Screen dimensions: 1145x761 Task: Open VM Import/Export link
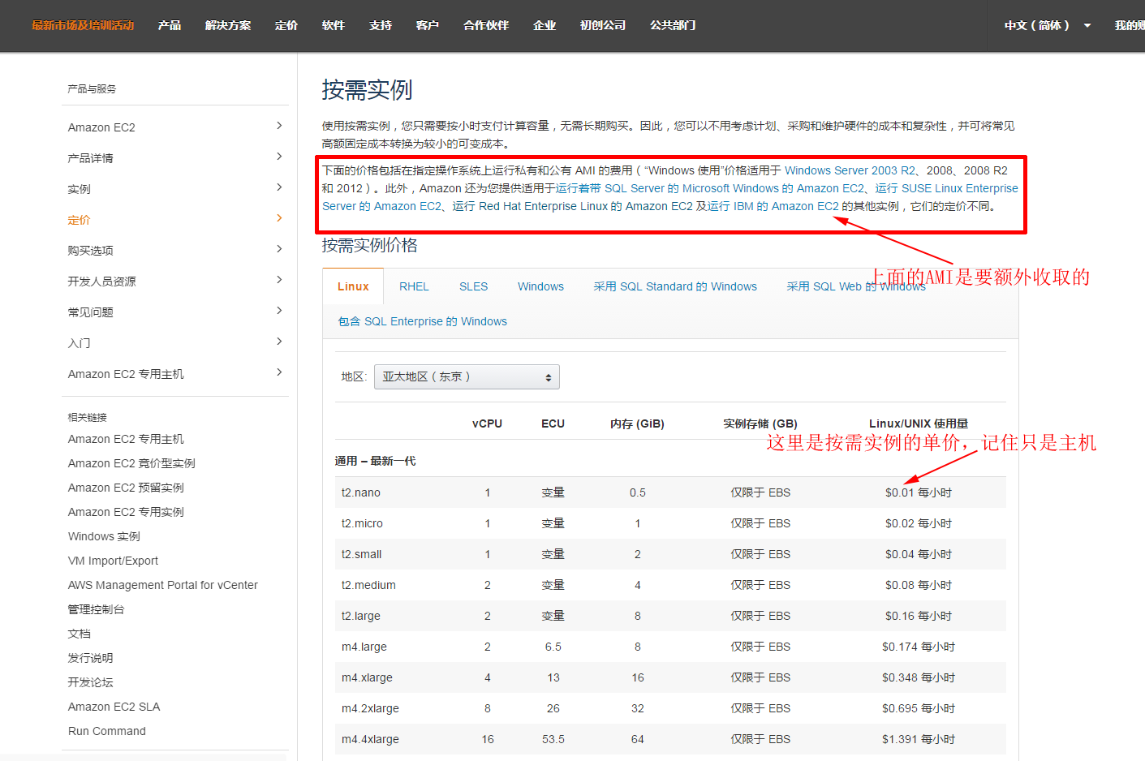click(x=113, y=561)
